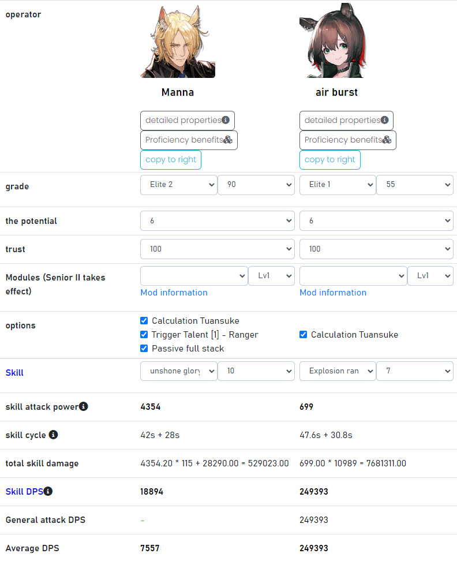The image size is (457, 561).
Task: Open Manna's Elite 2 grade dropdown
Action: [179, 185]
